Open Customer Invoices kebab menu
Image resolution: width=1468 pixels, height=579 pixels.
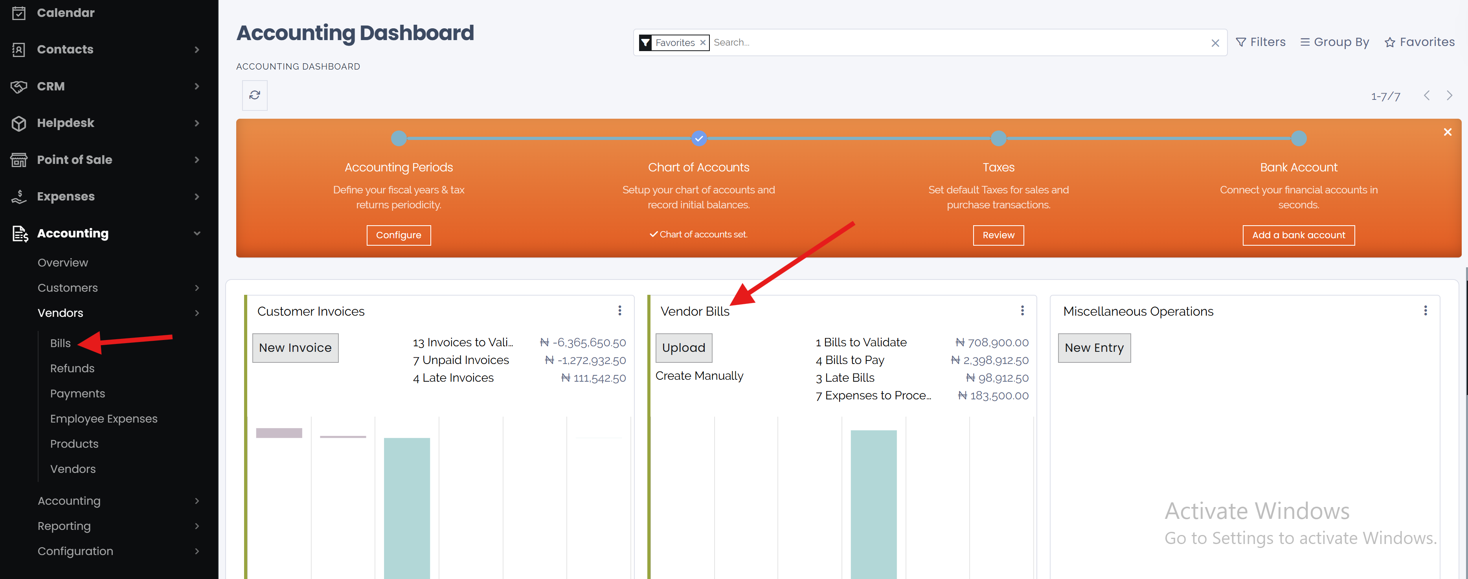point(619,311)
